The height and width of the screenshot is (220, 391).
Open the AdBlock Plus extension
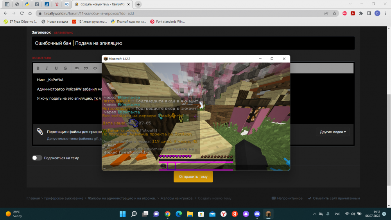(344, 13)
